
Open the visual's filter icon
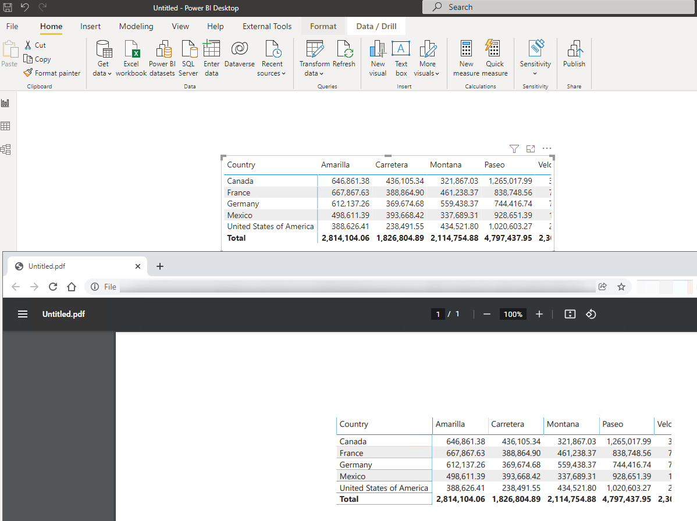[x=514, y=149]
